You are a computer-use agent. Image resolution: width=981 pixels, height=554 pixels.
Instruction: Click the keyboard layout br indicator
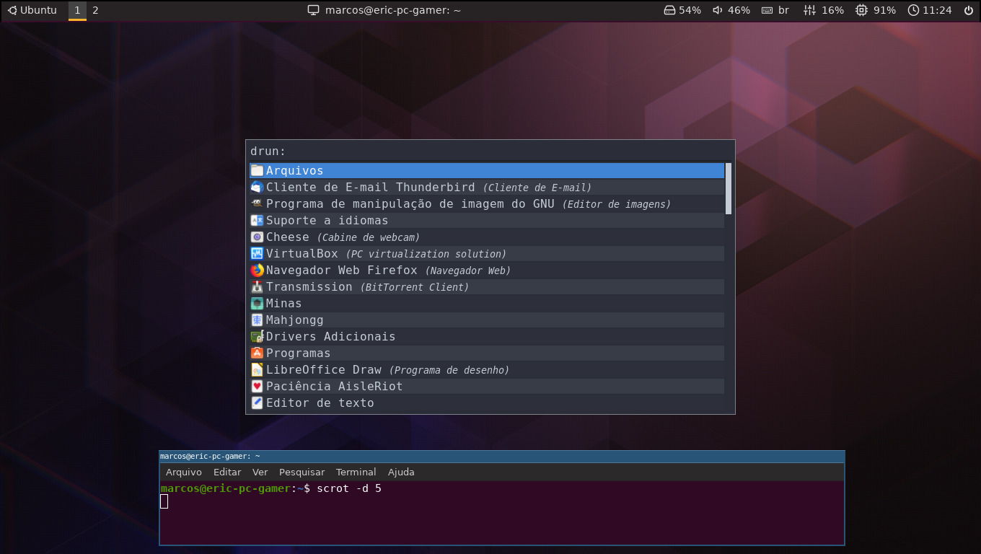(775, 10)
